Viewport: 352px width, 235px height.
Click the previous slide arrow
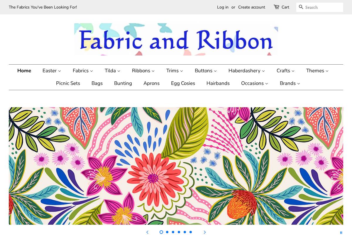[147, 232]
